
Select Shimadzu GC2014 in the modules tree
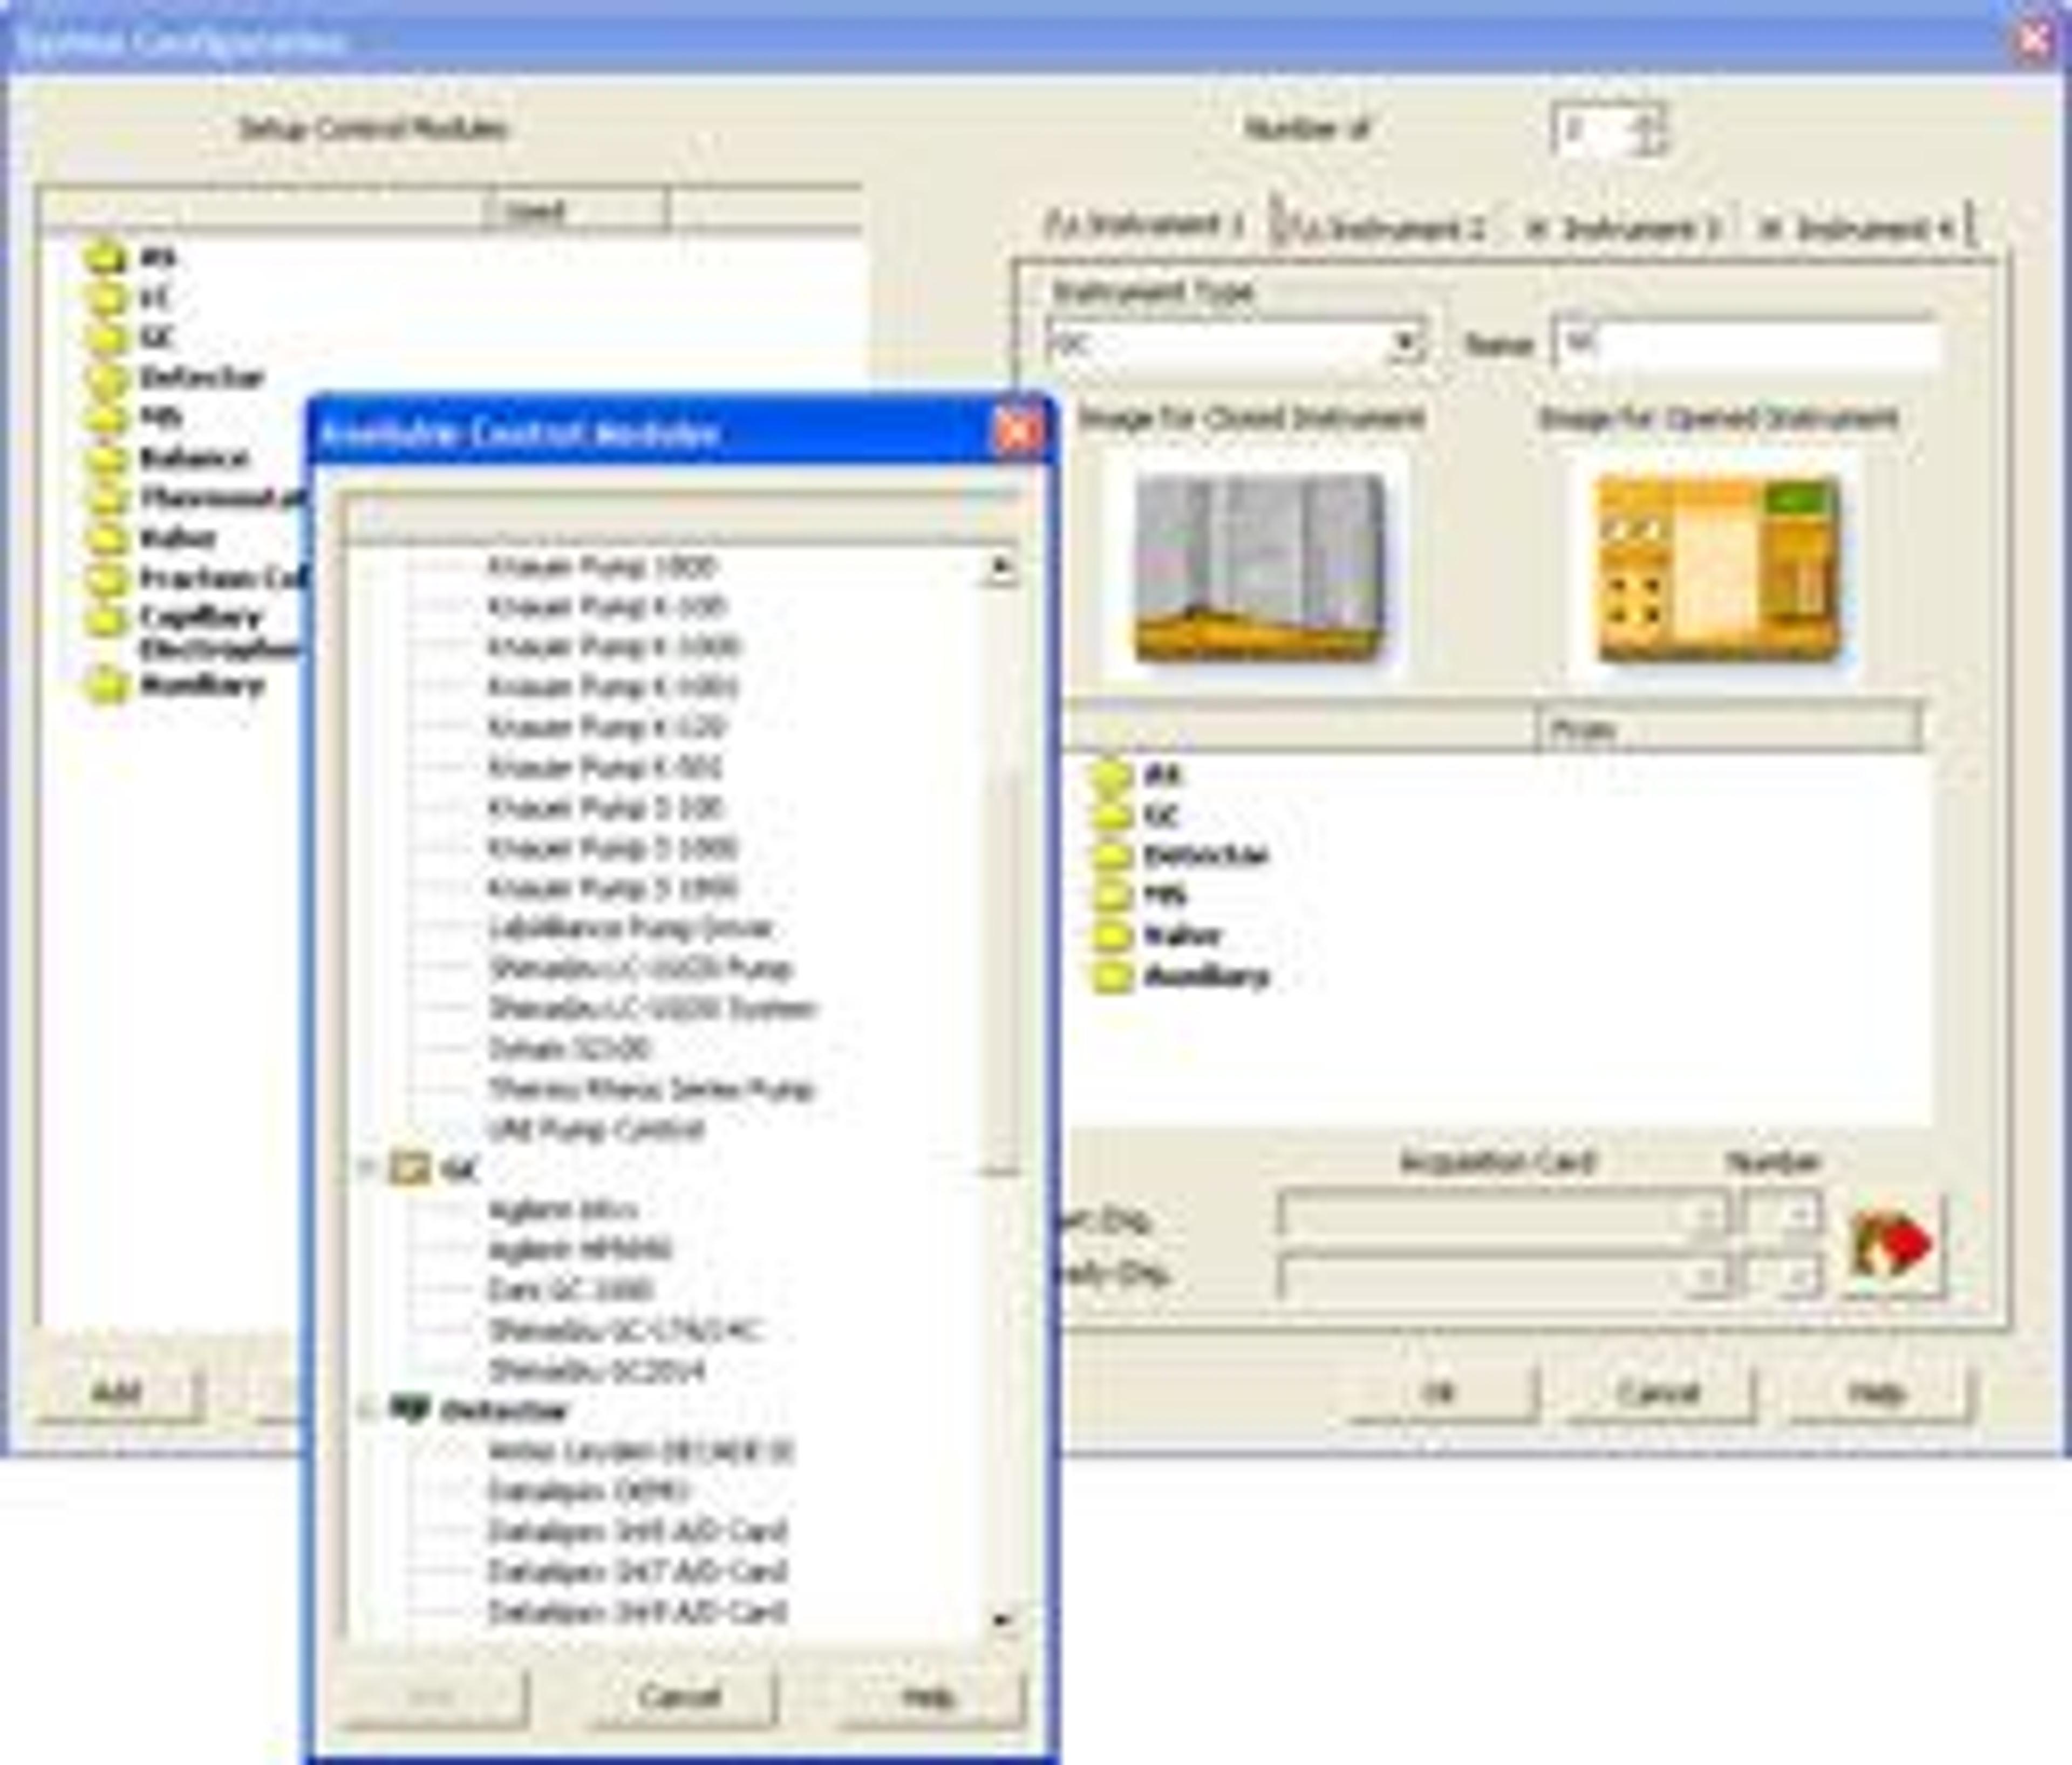click(596, 1370)
